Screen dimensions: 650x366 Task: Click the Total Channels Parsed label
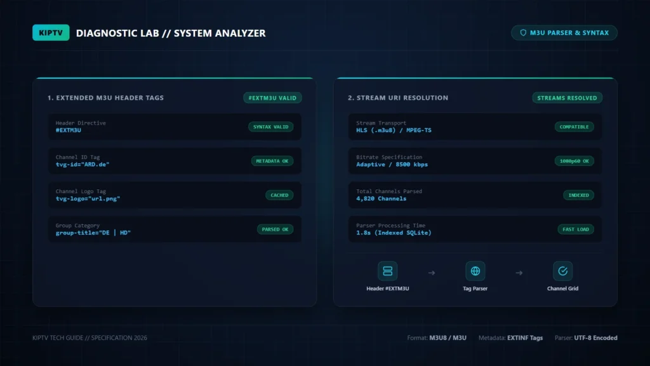389,191
